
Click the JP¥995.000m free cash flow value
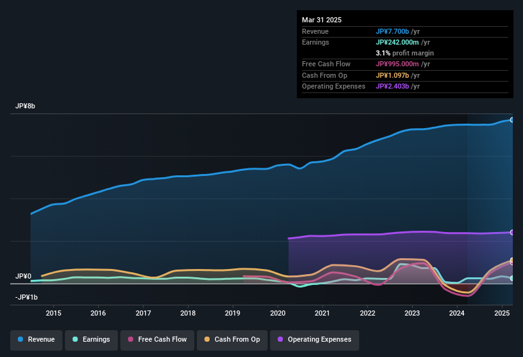pyautogui.click(x=398, y=64)
